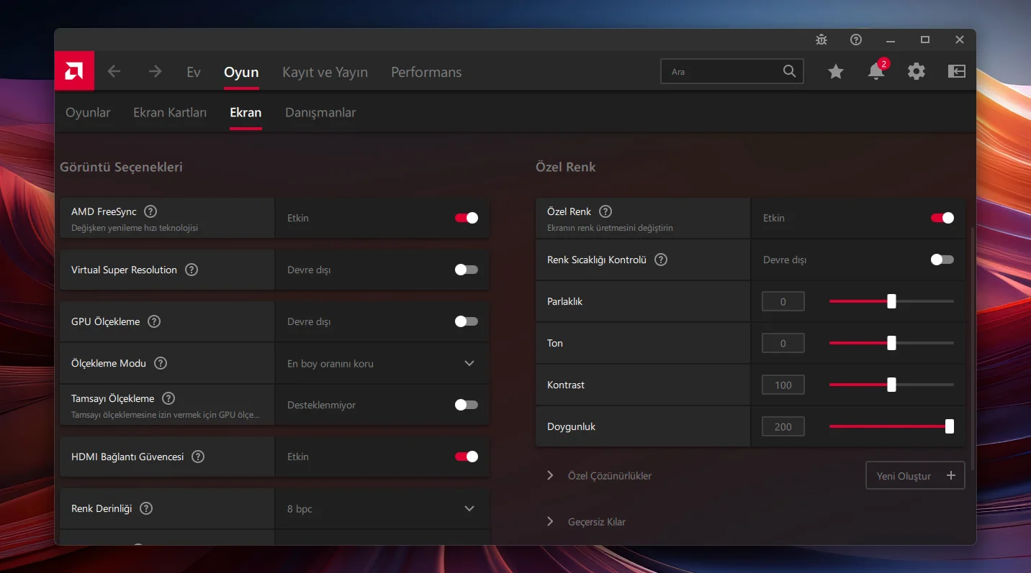
Task: Show help for Virtual Super Resolution
Action: (x=192, y=270)
